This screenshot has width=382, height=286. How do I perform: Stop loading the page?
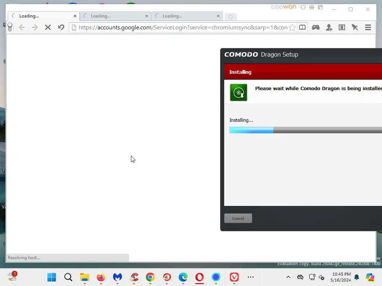point(48,28)
